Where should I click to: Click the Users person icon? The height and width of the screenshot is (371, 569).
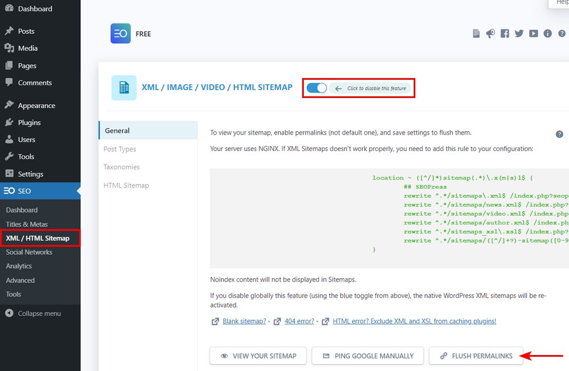[9, 139]
